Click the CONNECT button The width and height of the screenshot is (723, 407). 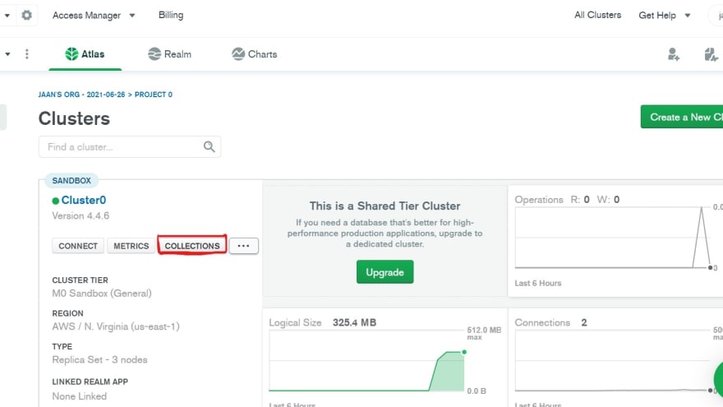click(x=78, y=246)
